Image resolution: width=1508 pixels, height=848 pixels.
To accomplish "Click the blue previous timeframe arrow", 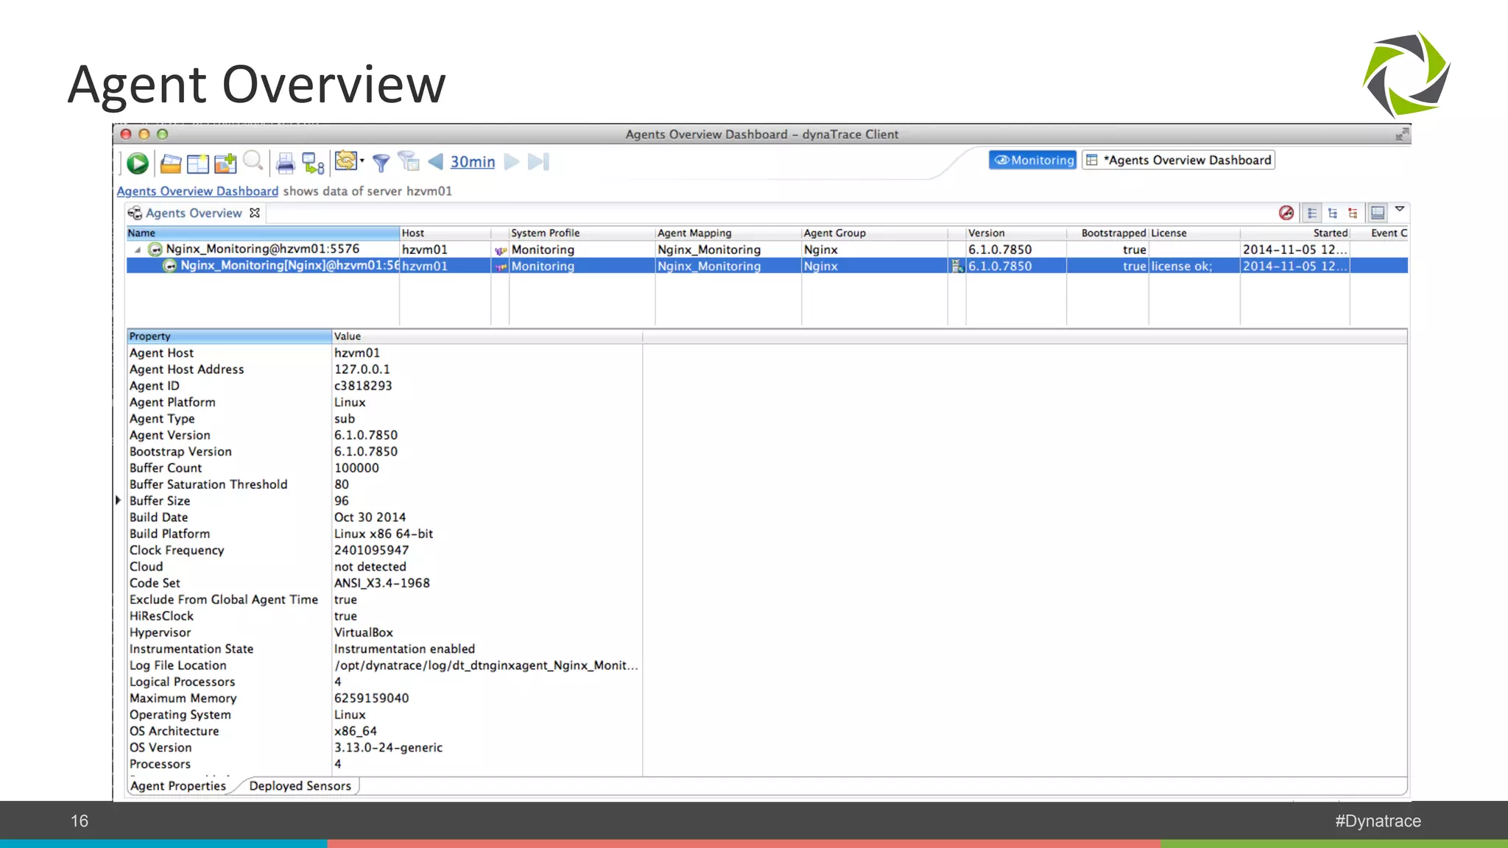I will point(435,161).
